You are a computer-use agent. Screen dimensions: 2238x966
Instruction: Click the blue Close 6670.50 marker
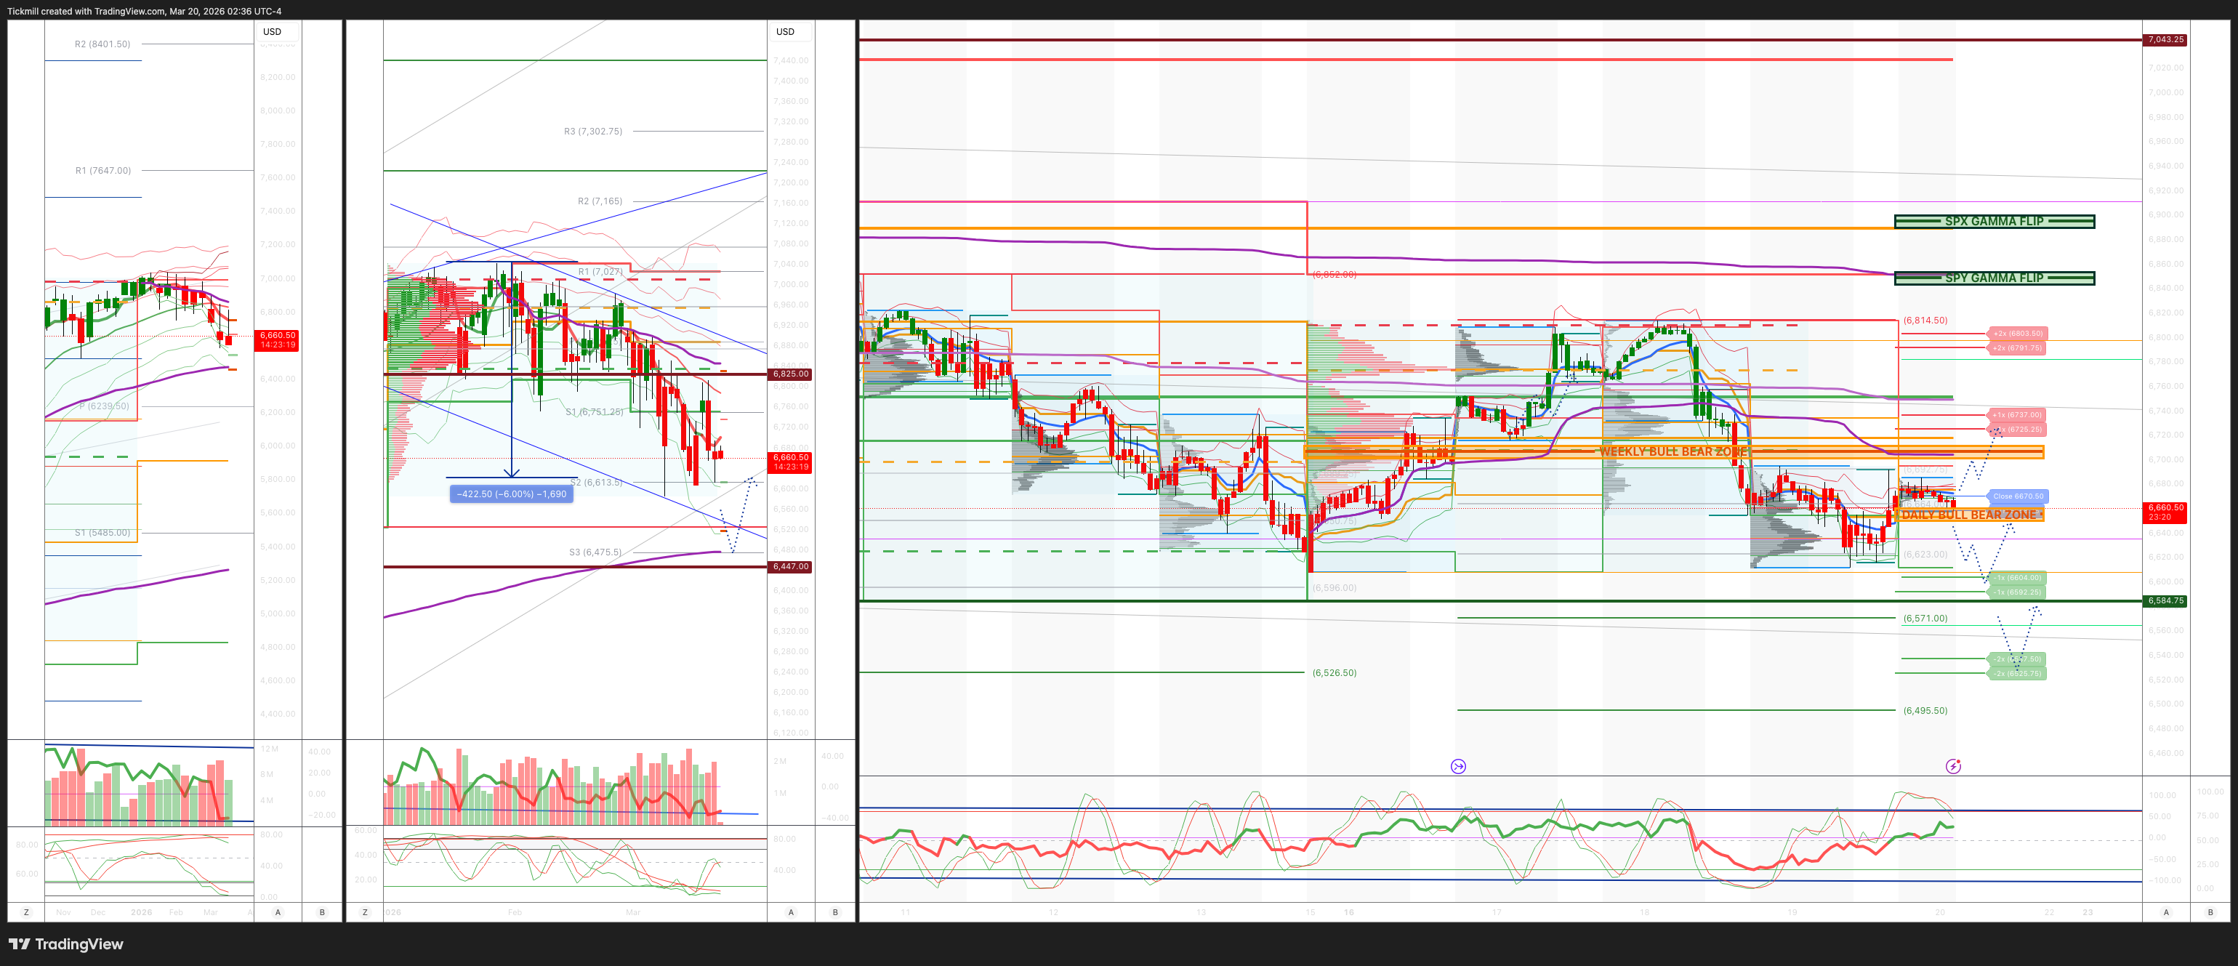[2017, 496]
